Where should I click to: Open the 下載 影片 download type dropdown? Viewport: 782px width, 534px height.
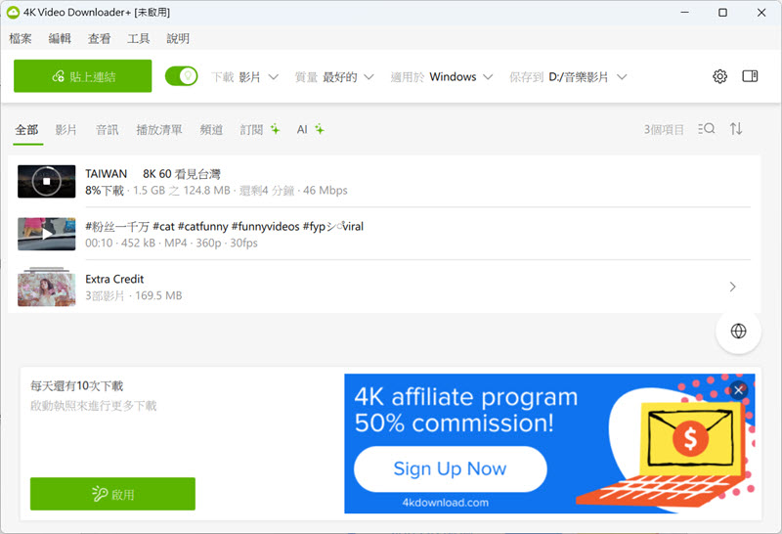(x=244, y=77)
